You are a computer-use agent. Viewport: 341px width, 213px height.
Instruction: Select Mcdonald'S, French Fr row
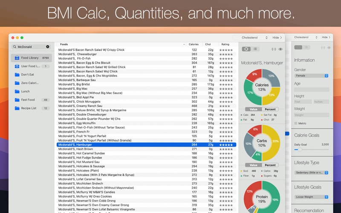click(146, 132)
